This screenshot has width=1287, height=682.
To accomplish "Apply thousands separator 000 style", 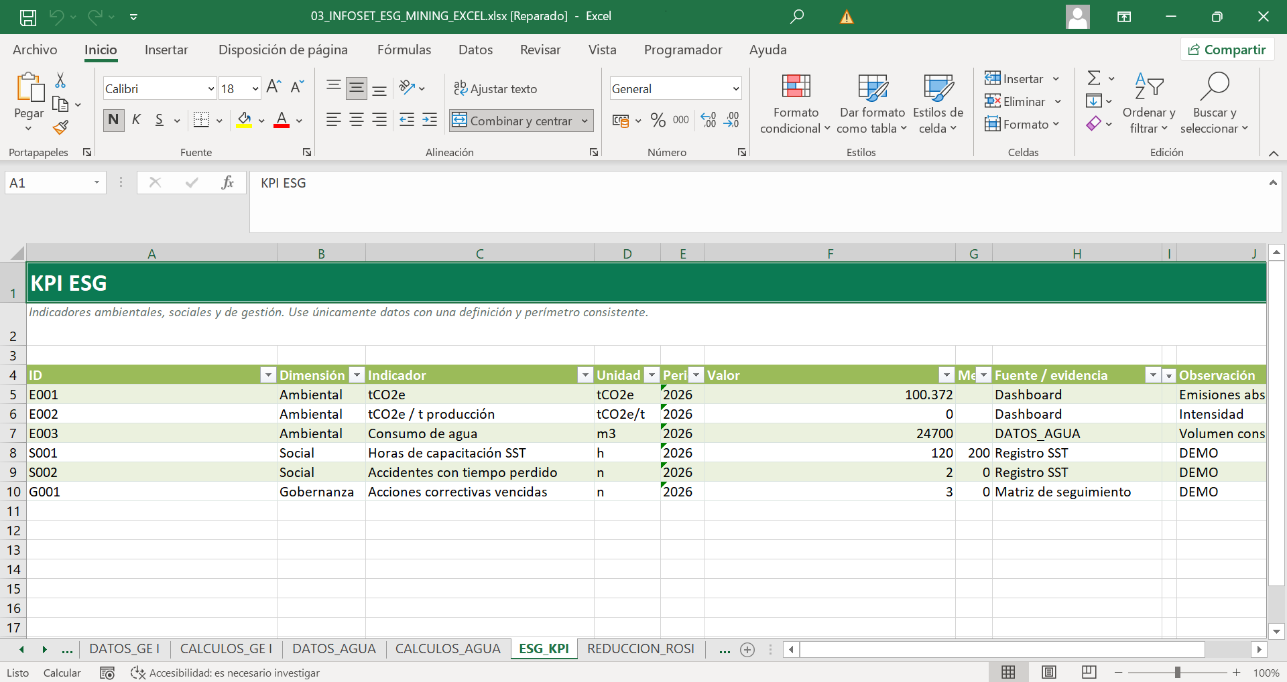I will click(x=681, y=121).
